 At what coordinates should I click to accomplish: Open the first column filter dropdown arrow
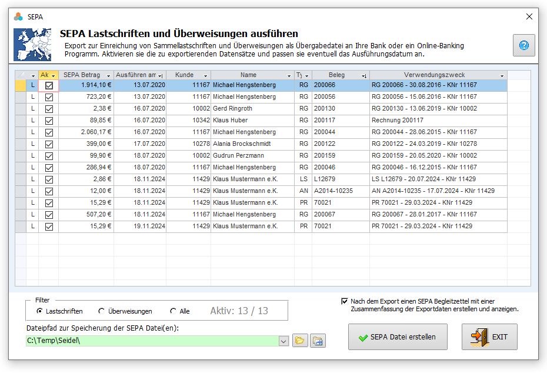[x=33, y=76]
